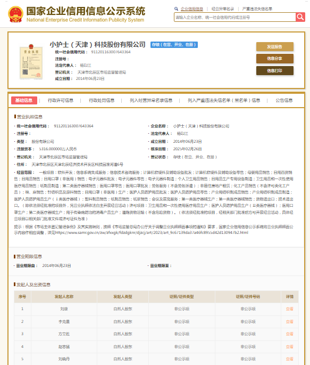Click the national emblem logo
This screenshot has width=310, height=365.
15,14
